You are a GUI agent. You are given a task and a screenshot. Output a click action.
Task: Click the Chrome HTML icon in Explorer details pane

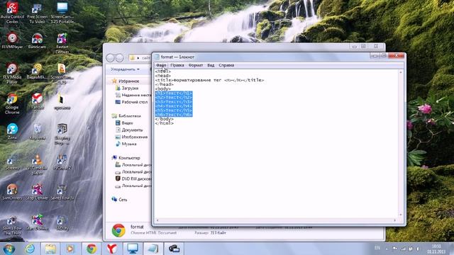[x=118, y=230]
